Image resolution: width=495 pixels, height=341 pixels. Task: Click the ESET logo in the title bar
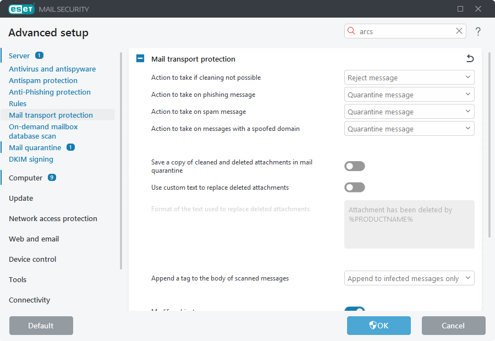(21, 9)
